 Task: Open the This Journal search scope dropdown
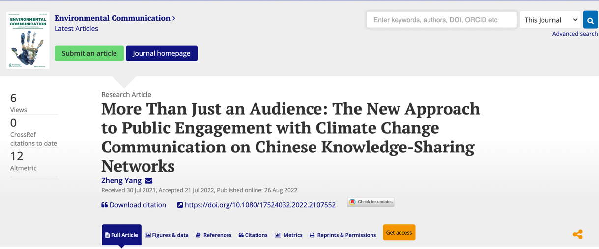[550, 20]
